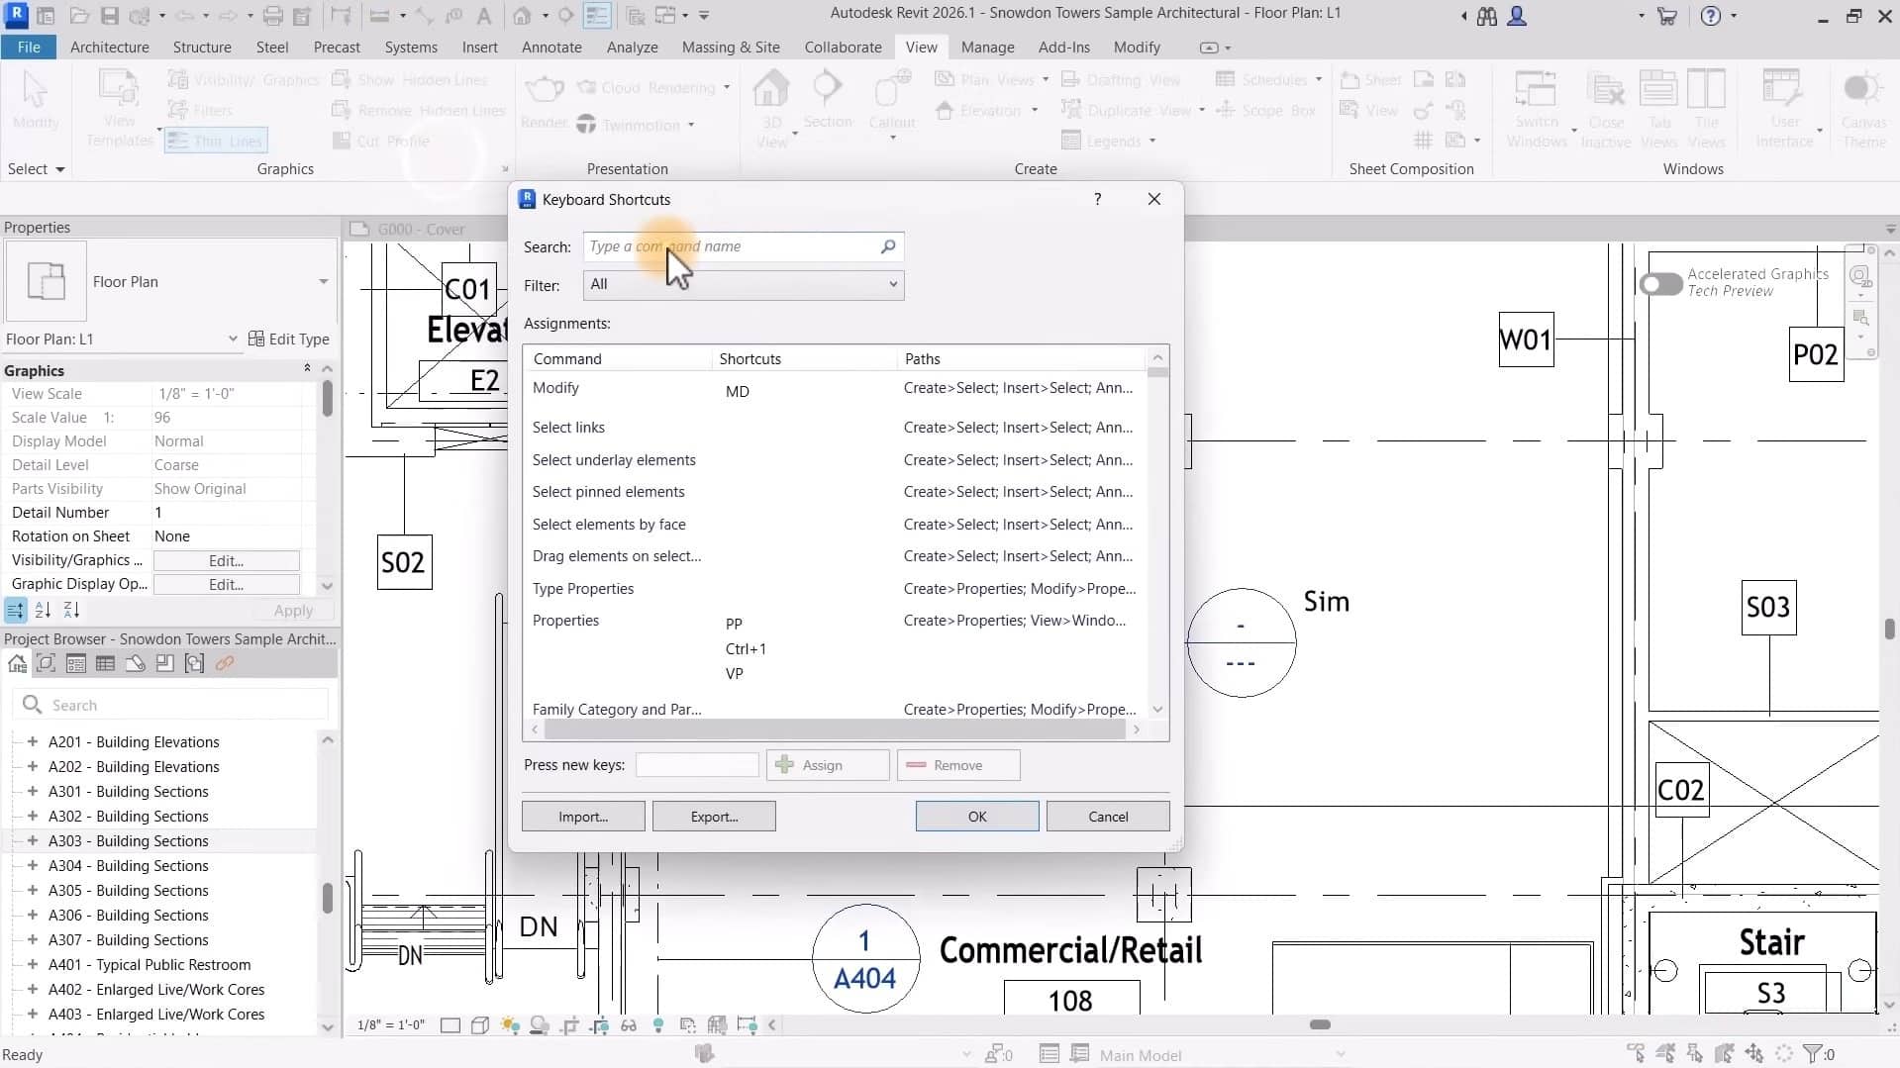Switch to Annotate ribbon tab
This screenshot has height=1068, width=1900.
(551, 48)
